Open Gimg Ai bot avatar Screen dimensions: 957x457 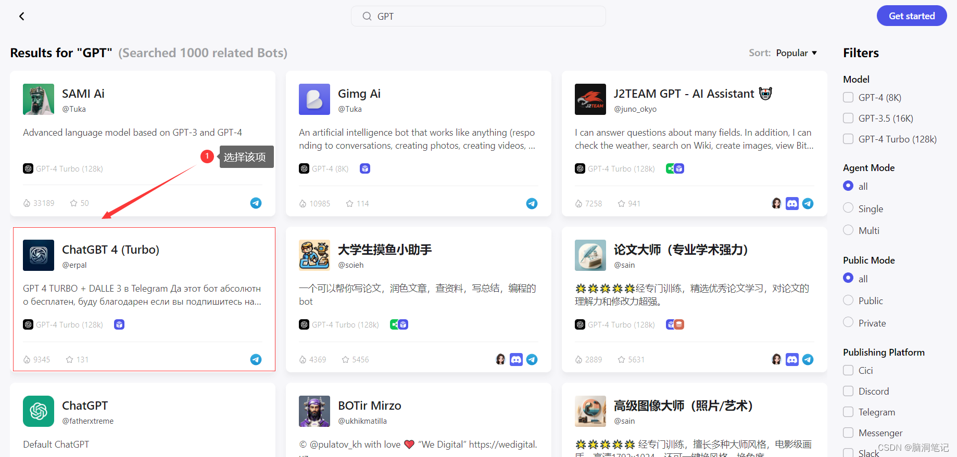point(314,99)
